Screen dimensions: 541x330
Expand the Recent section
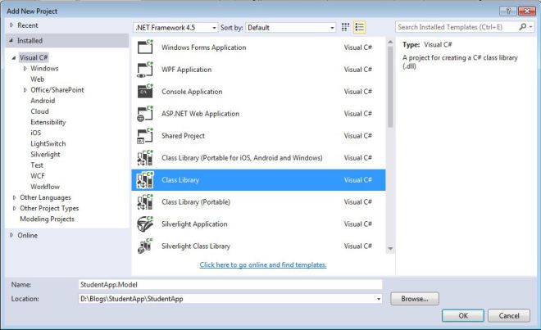(11, 25)
